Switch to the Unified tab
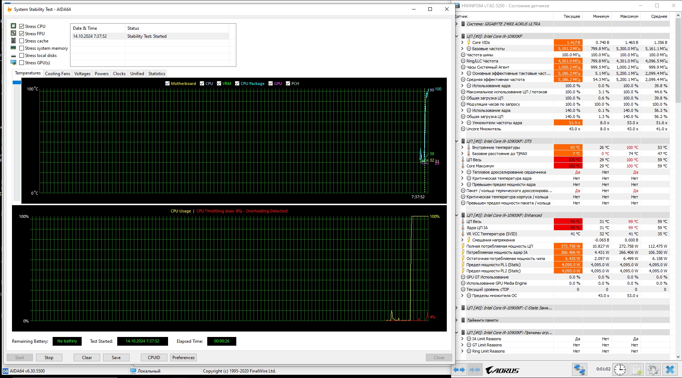Image resolution: width=682 pixels, height=378 pixels. tap(137, 74)
